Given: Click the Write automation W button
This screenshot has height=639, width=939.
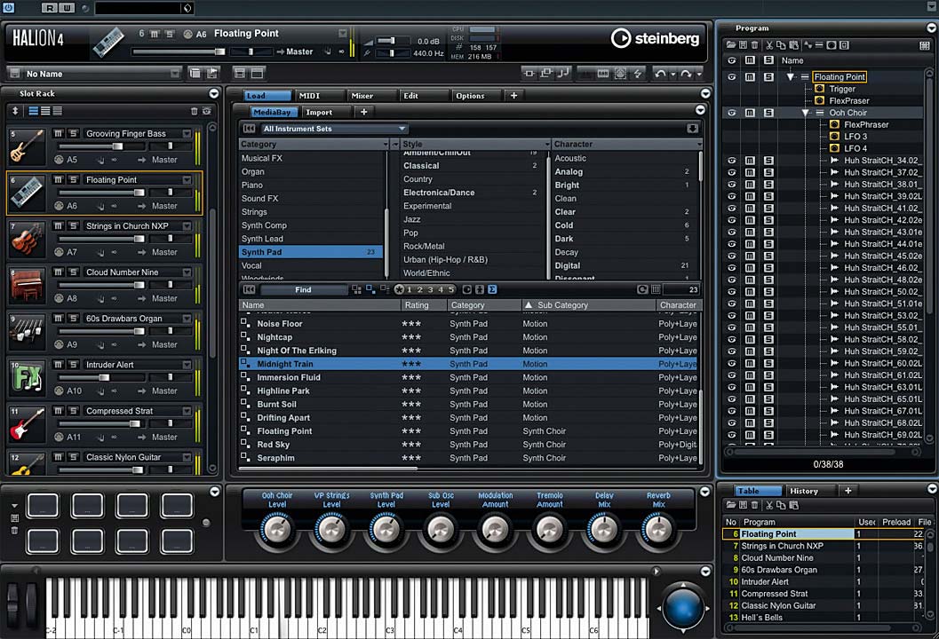Looking at the screenshot, I should pos(67,8).
